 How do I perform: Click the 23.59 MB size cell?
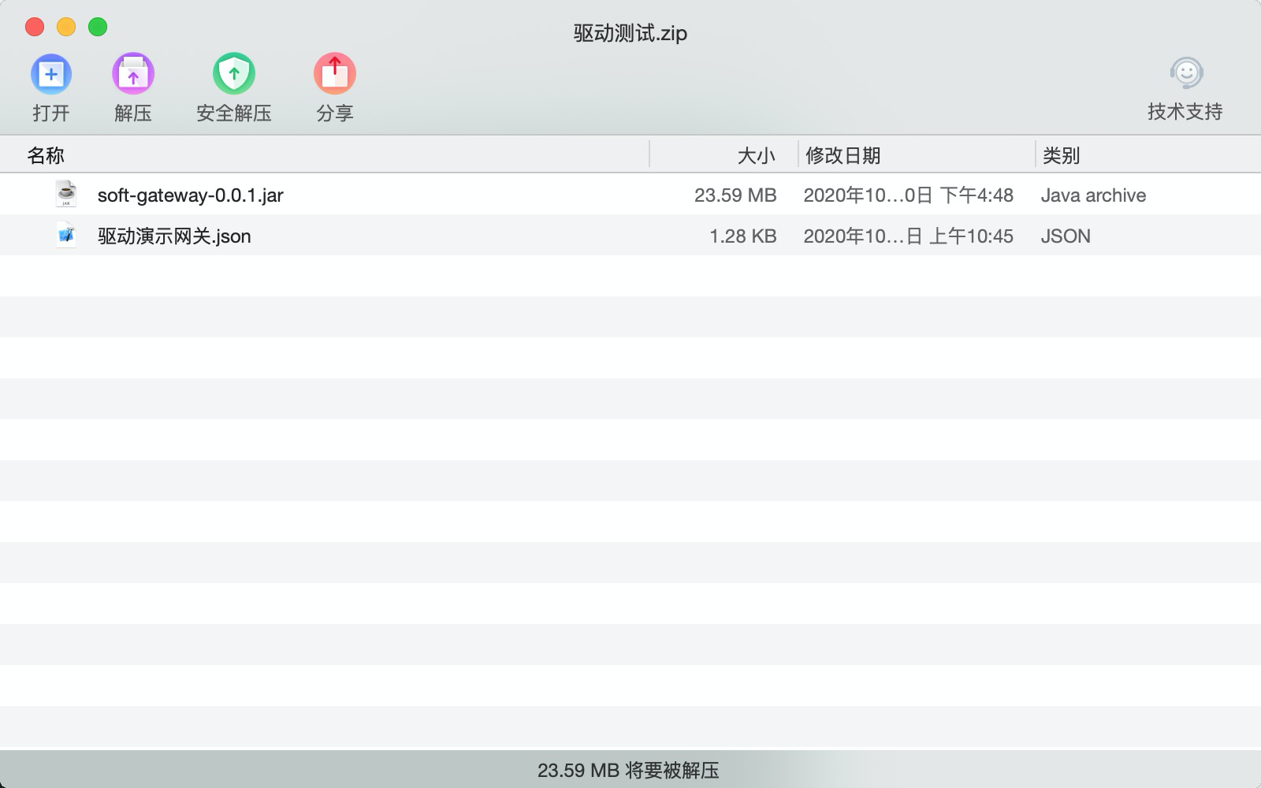(x=735, y=195)
